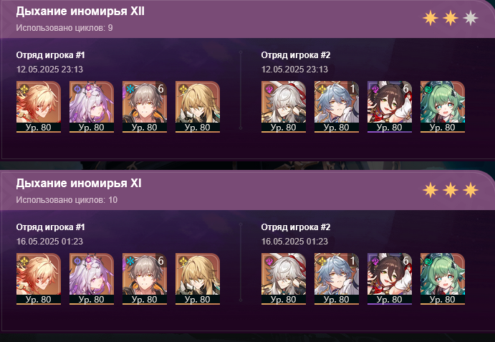Select brown-haired four-star character in XII squad 2
This screenshot has height=342, width=495.
pyautogui.click(x=390, y=107)
